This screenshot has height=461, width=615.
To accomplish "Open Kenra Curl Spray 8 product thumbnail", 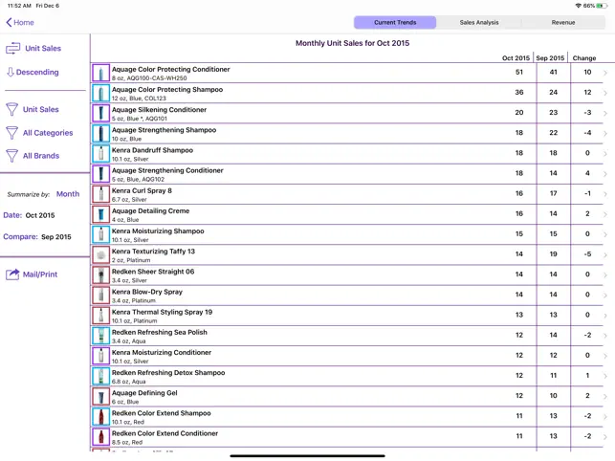I will 100,194.
